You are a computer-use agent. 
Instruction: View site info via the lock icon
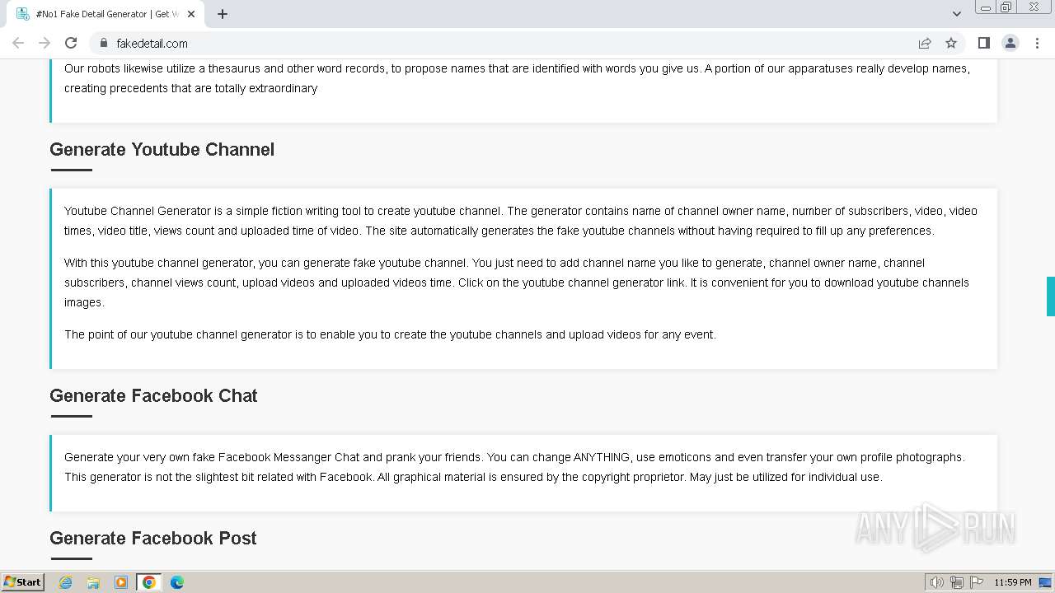103,43
